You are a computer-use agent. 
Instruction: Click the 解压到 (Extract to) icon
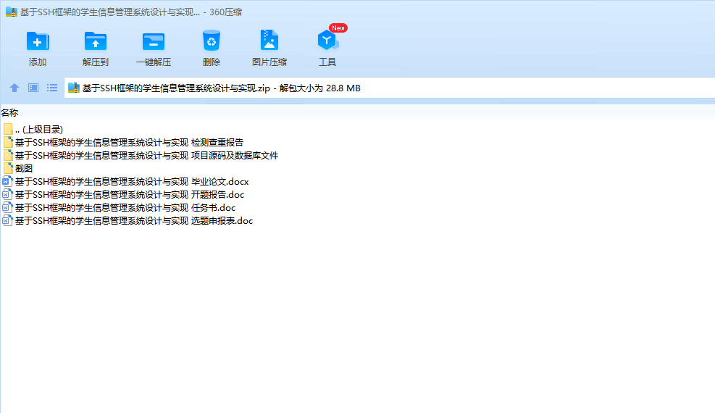click(96, 41)
